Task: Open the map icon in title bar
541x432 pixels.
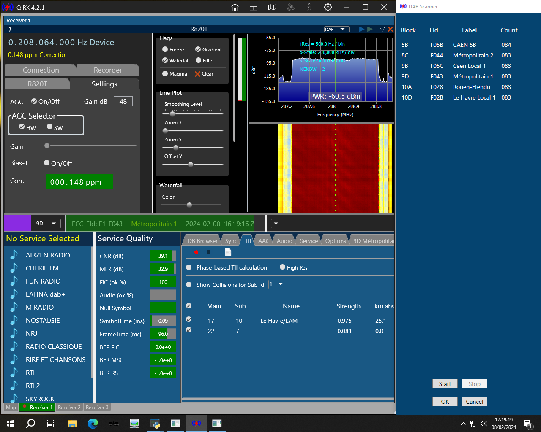Action: tap(272, 7)
